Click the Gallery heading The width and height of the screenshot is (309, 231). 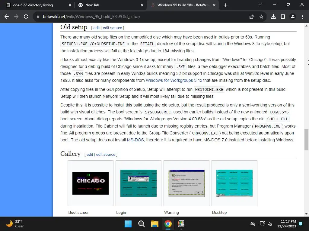(x=70, y=154)
